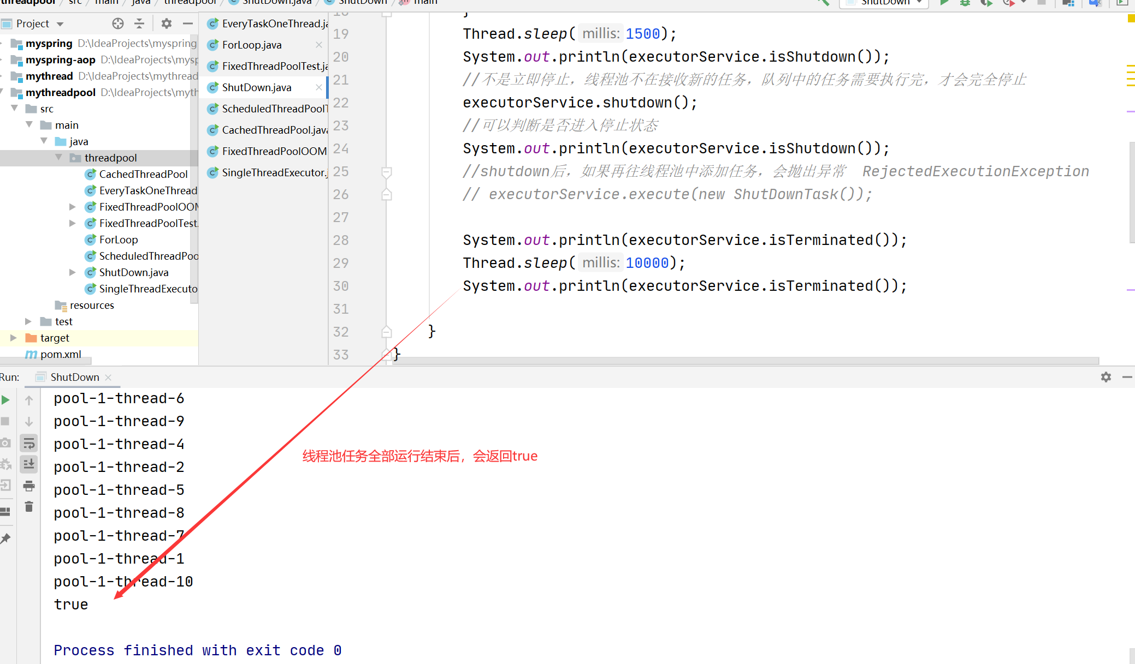Screen dimensions: 1135x664
Task: Clear all console output with trash icon
Action: coord(29,507)
